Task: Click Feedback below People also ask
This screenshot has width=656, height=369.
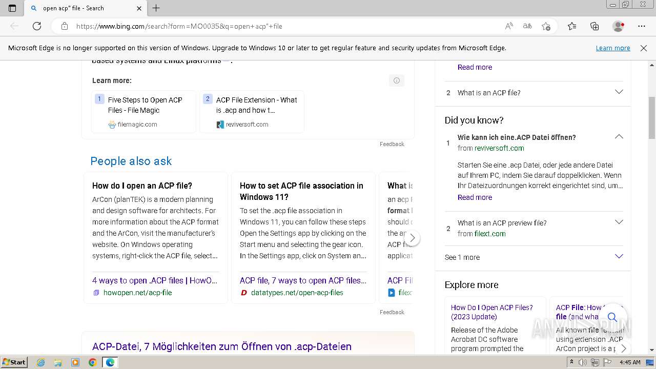Action: point(392,312)
